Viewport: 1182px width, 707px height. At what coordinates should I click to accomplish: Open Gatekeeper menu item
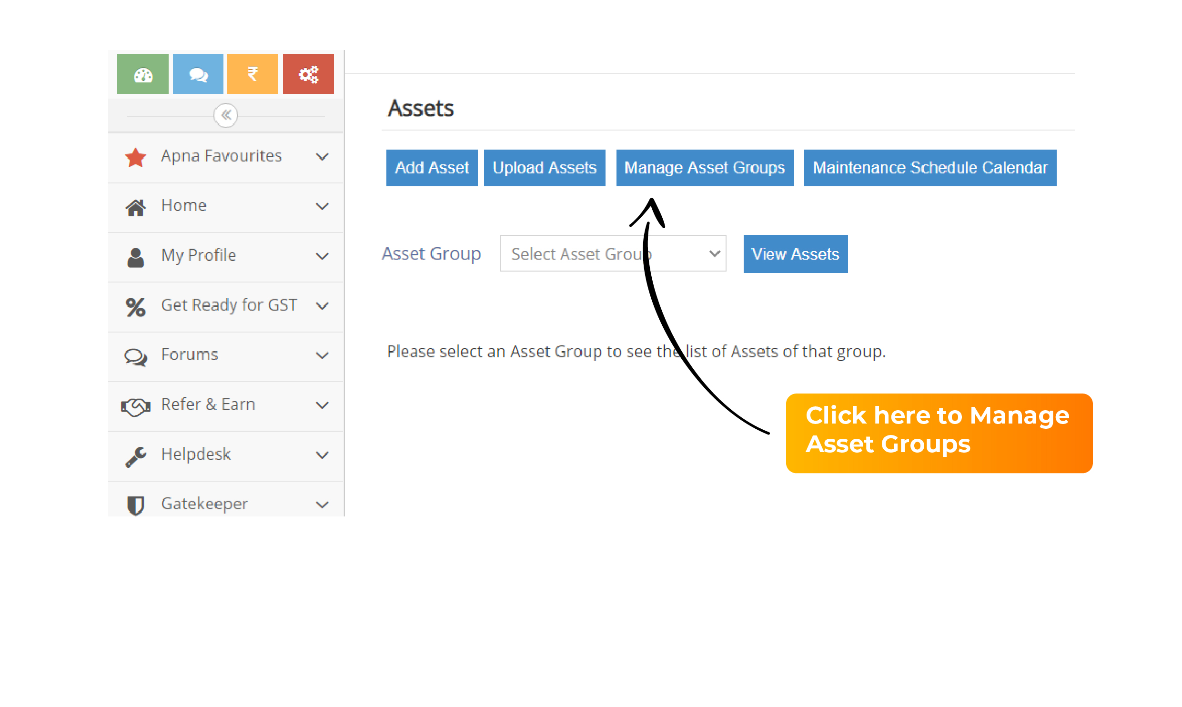coord(226,499)
